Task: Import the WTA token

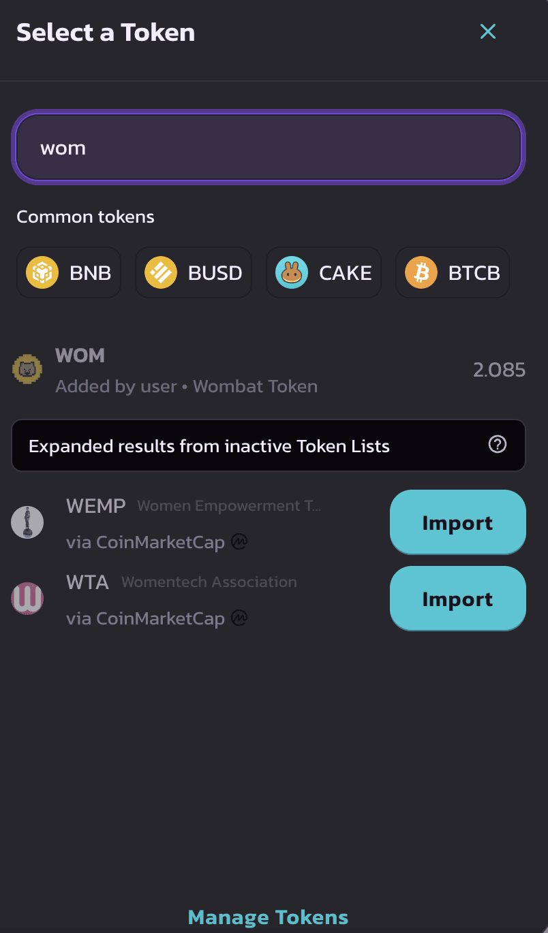Action: (x=457, y=599)
